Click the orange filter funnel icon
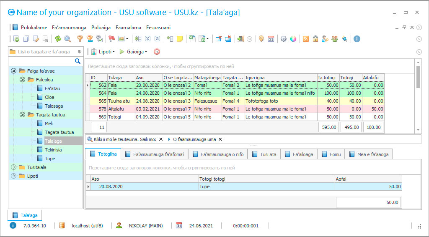This screenshot has width=429, height=237. coord(80,39)
